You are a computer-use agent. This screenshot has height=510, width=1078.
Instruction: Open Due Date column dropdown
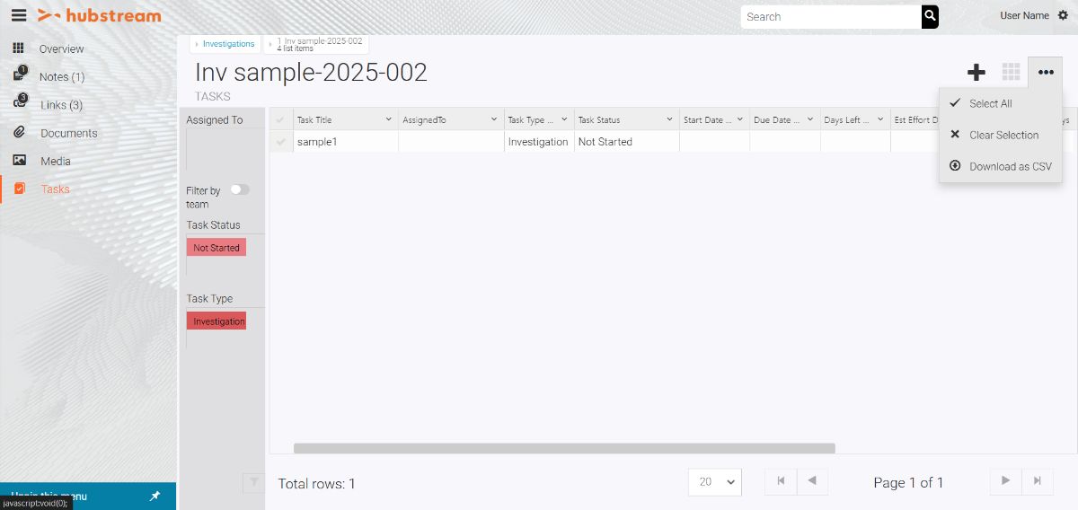tap(811, 119)
